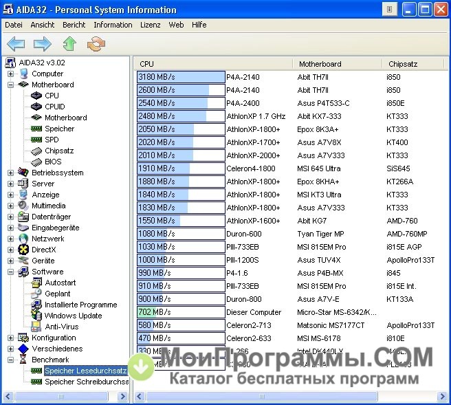Click the BIOS chip icon
This screenshot has width=451, height=405.
point(36,162)
